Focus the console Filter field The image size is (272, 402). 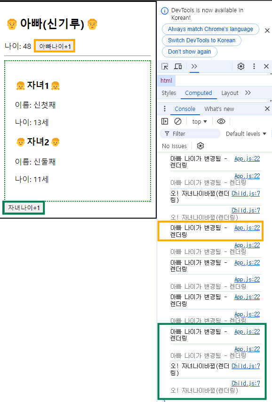coord(190,134)
